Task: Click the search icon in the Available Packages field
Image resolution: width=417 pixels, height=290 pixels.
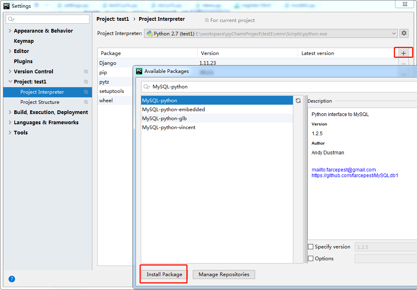Action: (146, 87)
